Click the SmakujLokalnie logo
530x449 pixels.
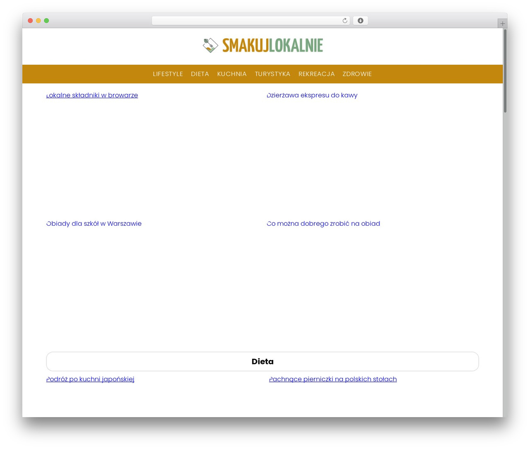(263, 46)
